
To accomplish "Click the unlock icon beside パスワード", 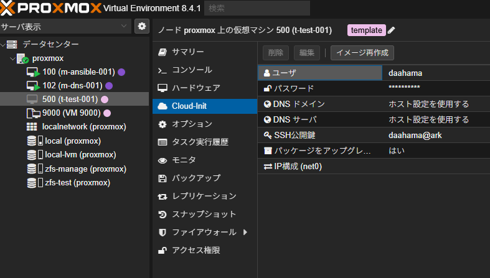I will click(268, 88).
